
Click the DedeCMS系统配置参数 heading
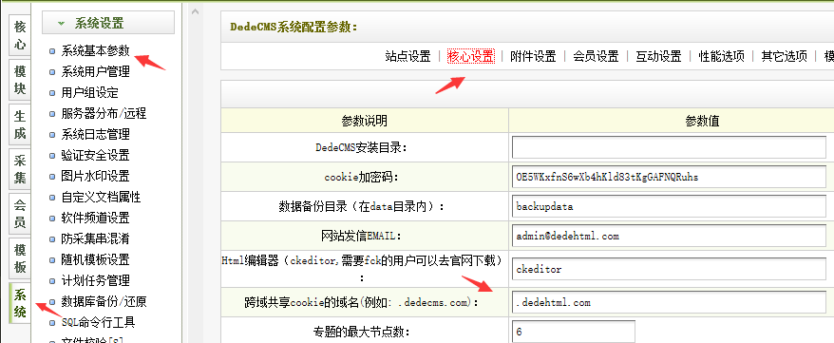pyautogui.click(x=294, y=27)
